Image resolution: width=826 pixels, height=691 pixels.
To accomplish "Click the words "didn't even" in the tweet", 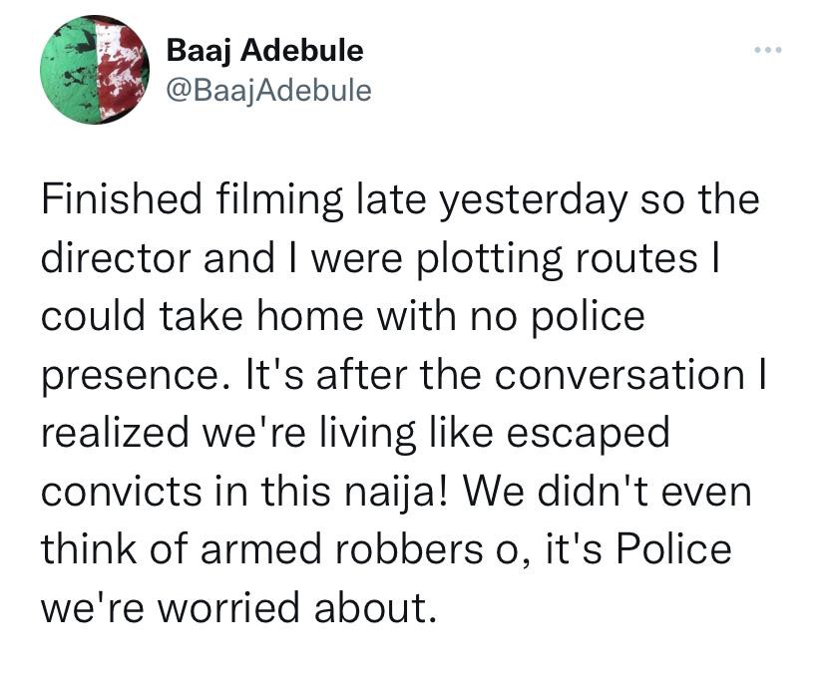I will (x=644, y=491).
